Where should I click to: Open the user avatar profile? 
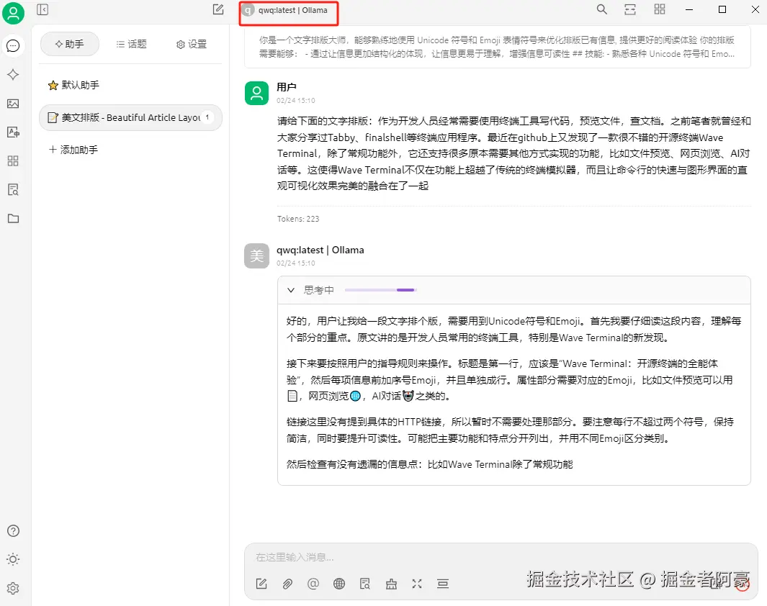[13, 13]
